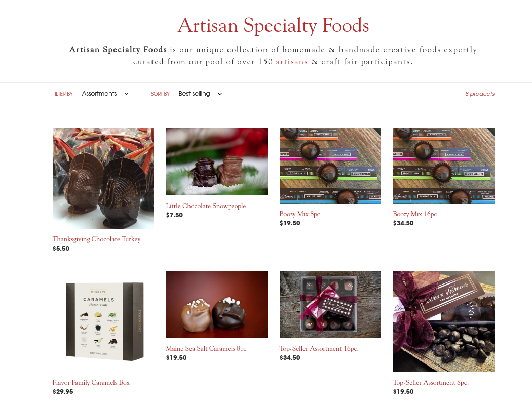Click the chocolate snowpeople photo

click(217, 161)
